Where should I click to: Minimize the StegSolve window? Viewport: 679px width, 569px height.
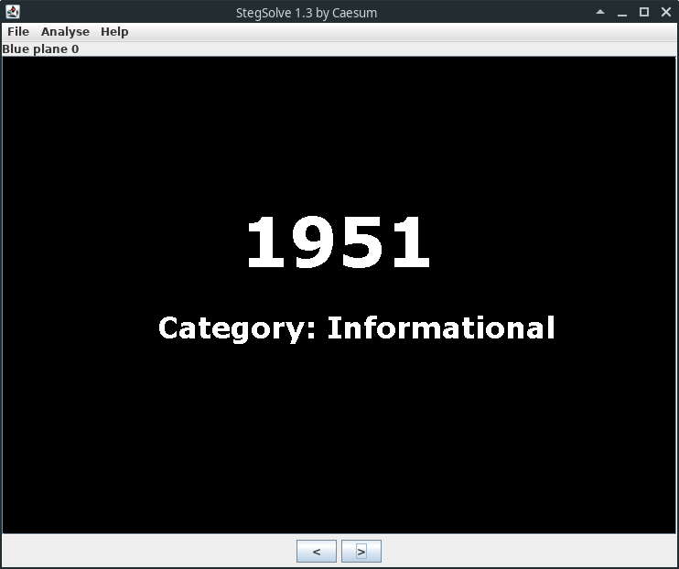click(622, 12)
